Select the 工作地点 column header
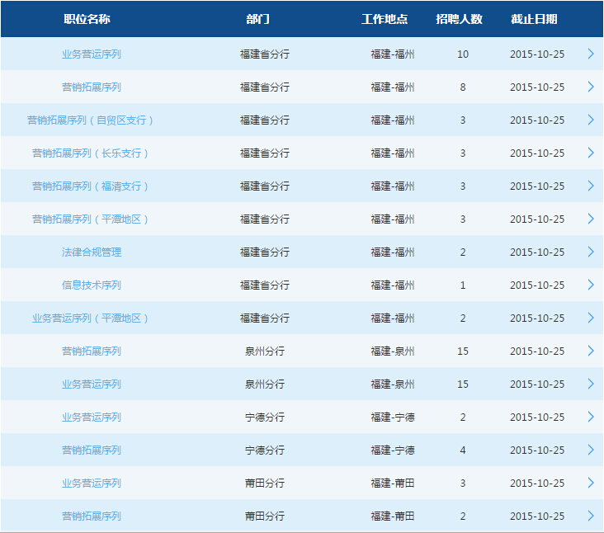The height and width of the screenshot is (533, 604). tap(385, 19)
